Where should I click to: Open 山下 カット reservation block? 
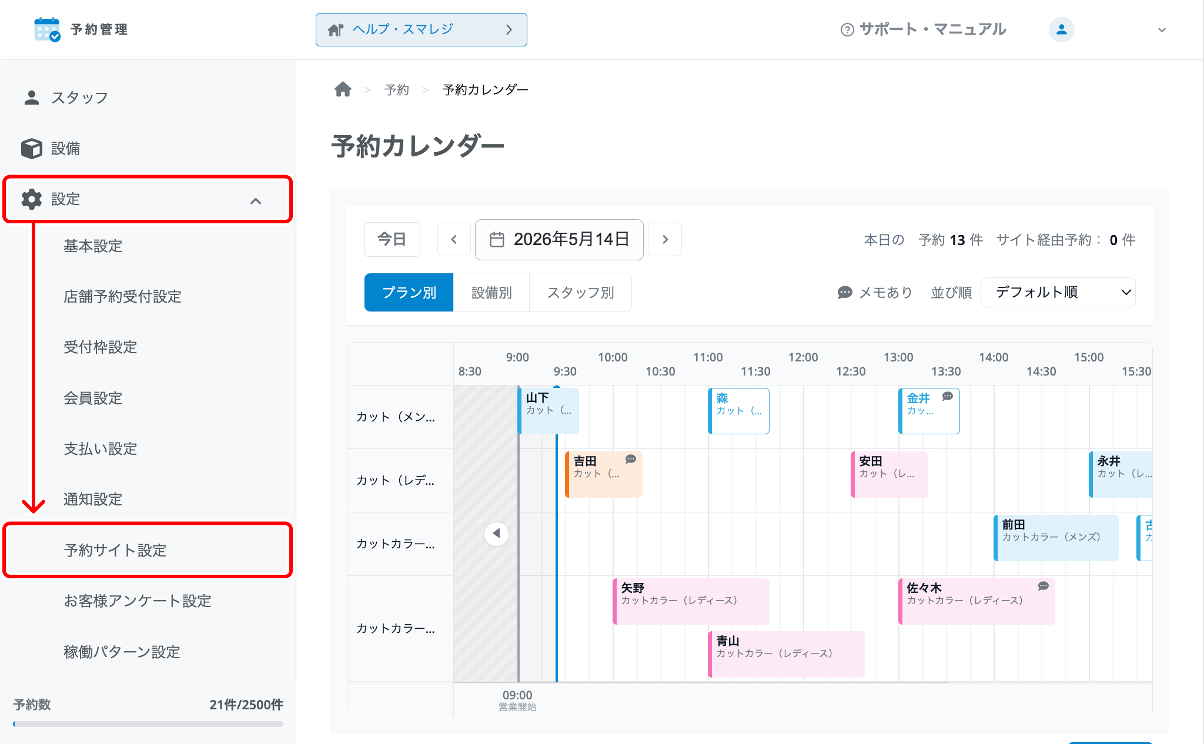[548, 410]
